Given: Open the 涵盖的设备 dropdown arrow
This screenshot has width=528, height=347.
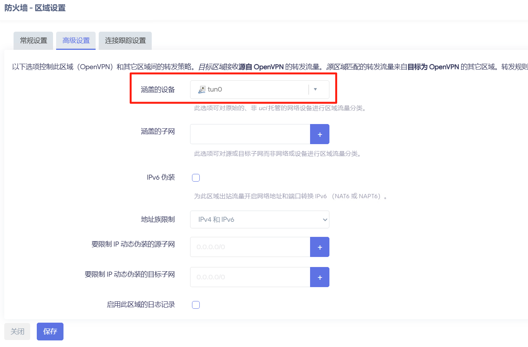Looking at the screenshot, I should (x=315, y=90).
